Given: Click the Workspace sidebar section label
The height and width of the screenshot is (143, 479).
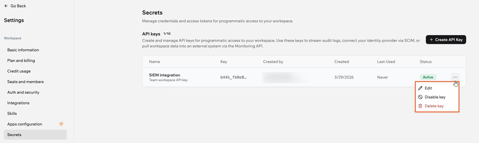Looking at the screenshot, I should pos(13,38).
